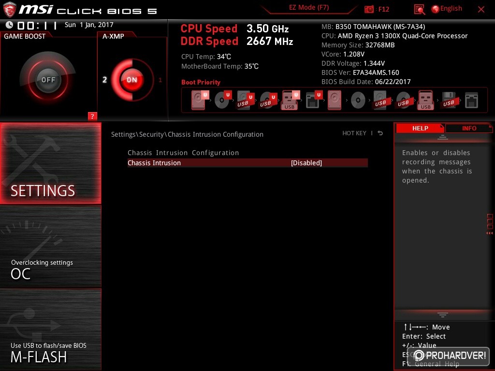Select the legacy network boot icon at end
The height and width of the screenshot is (371, 495).
coord(471,100)
